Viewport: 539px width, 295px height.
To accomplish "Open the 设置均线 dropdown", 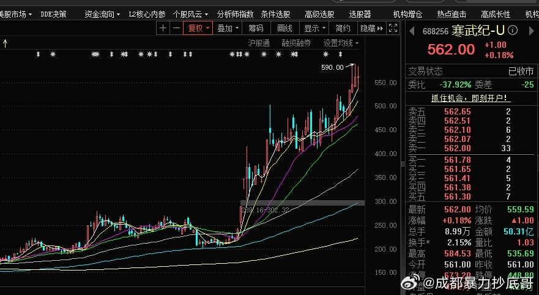I will (x=341, y=43).
